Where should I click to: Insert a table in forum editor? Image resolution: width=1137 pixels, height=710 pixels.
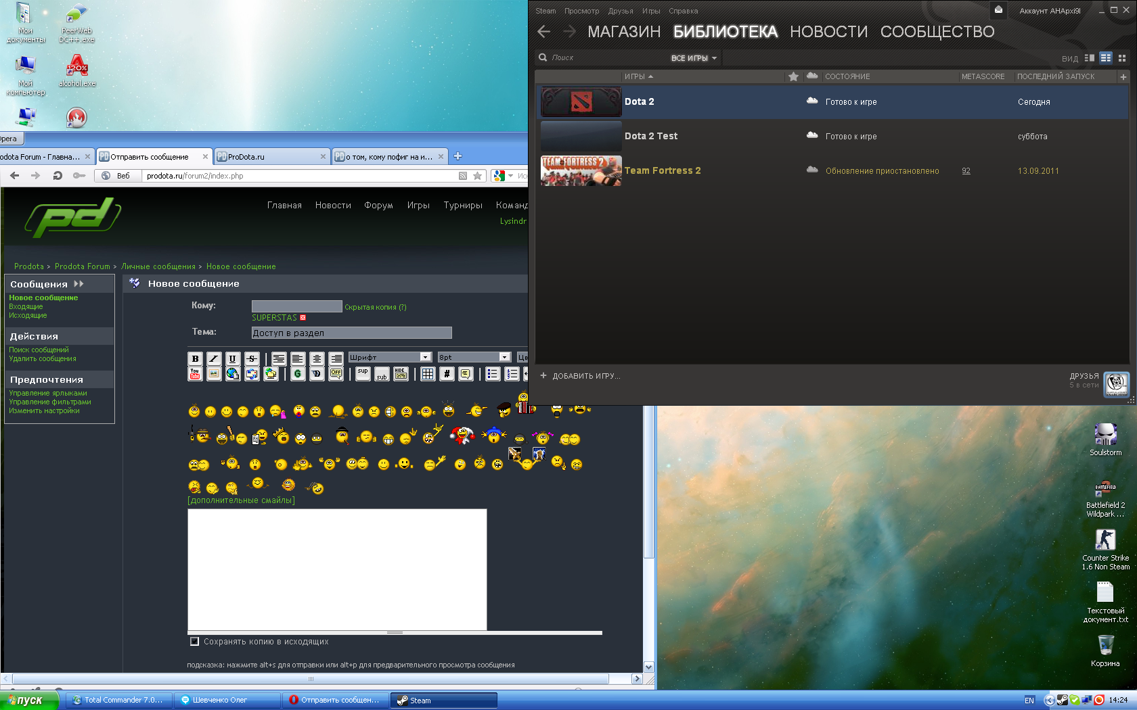(428, 374)
